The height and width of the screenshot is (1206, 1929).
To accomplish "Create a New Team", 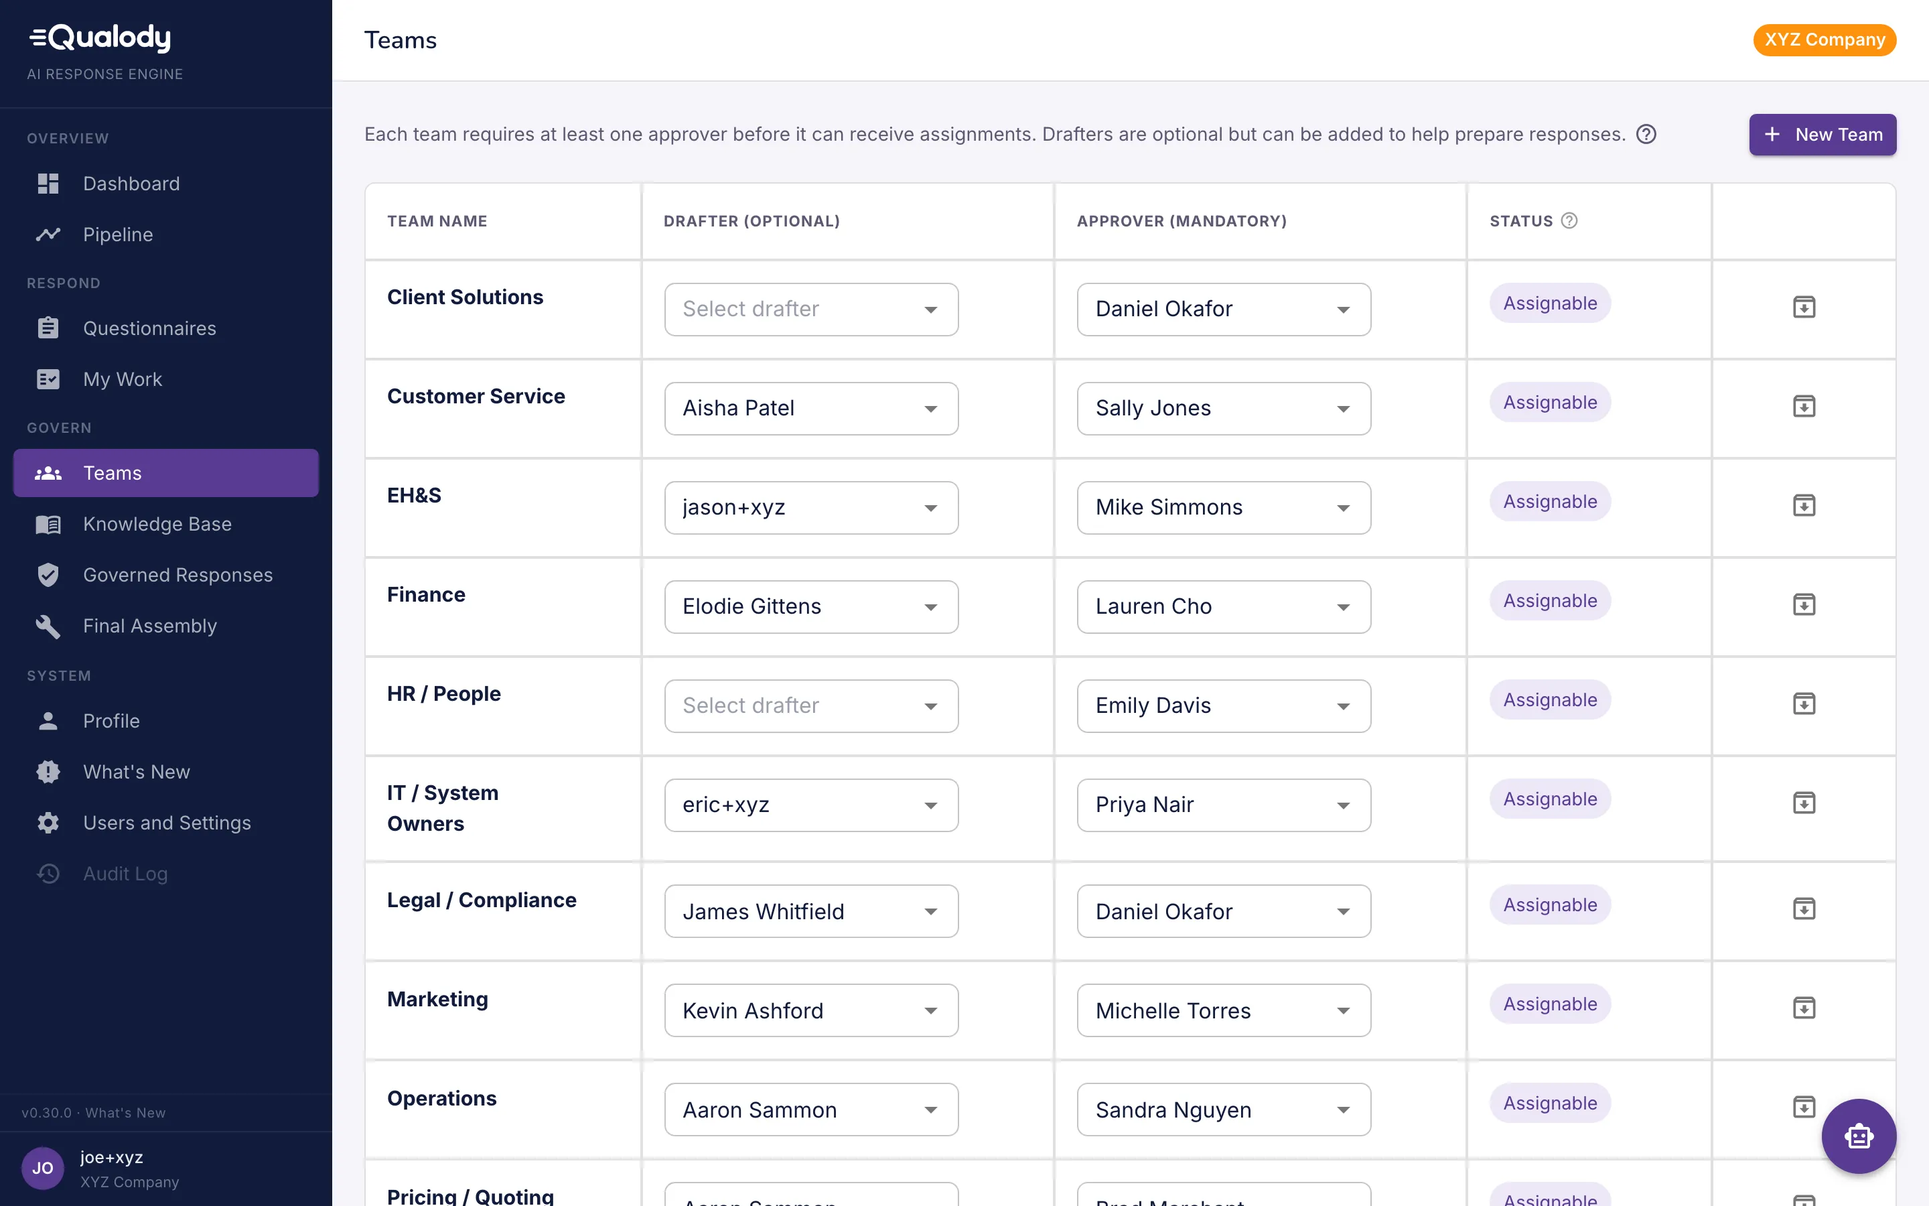I will click(1823, 135).
